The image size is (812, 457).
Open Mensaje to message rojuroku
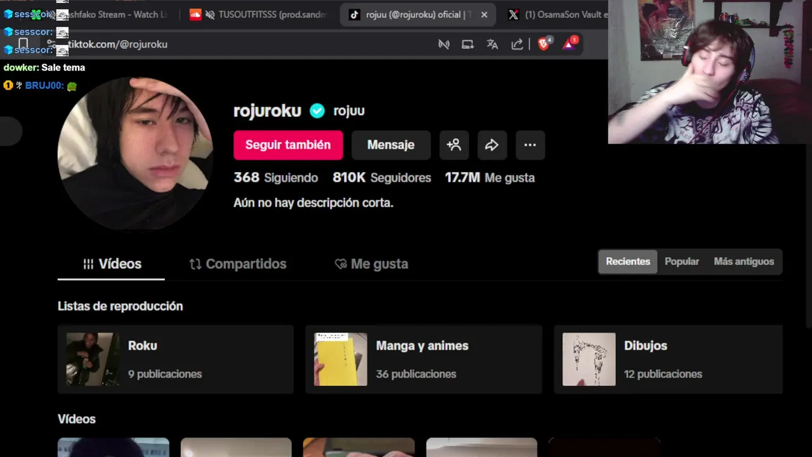pyautogui.click(x=391, y=145)
